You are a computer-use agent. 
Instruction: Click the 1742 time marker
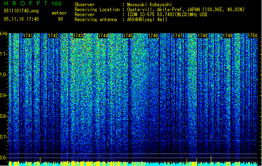pyautogui.click(x=53, y=36)
